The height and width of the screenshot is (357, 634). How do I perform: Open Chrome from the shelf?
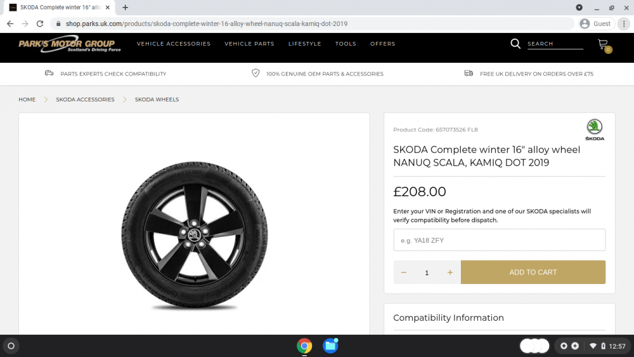pos(304,346)
